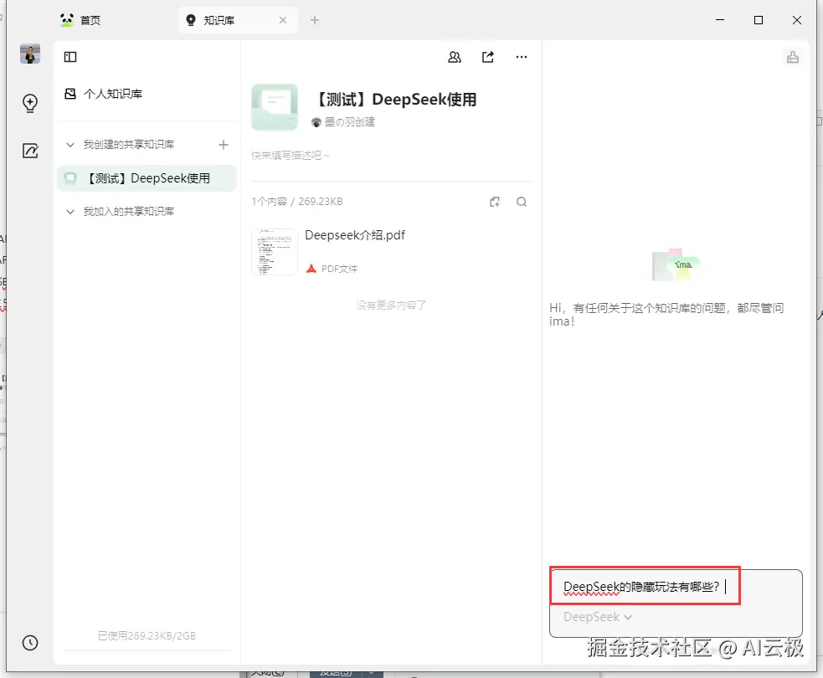This screenshot has width=823, height=678.
Task: Open the notes edit icon in sidebar
Action: 30,152
